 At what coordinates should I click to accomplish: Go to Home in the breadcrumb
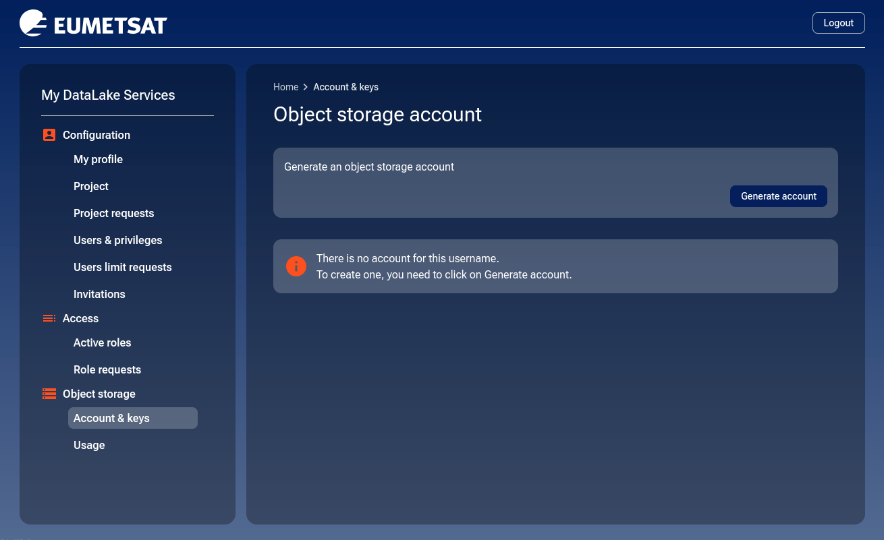pos(285,87)
